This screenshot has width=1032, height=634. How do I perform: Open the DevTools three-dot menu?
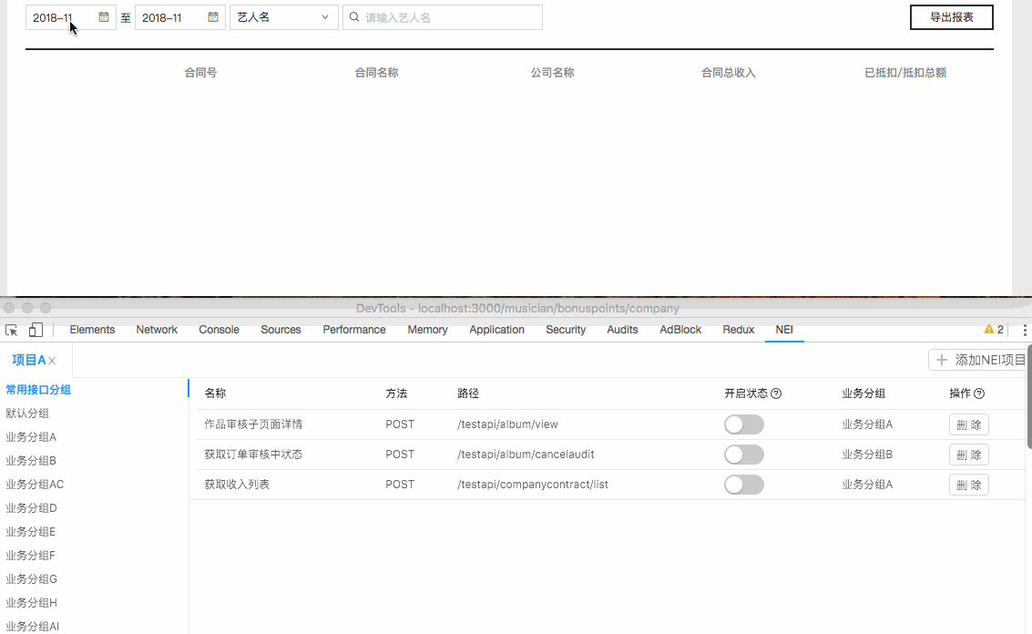click(1025, 330)
